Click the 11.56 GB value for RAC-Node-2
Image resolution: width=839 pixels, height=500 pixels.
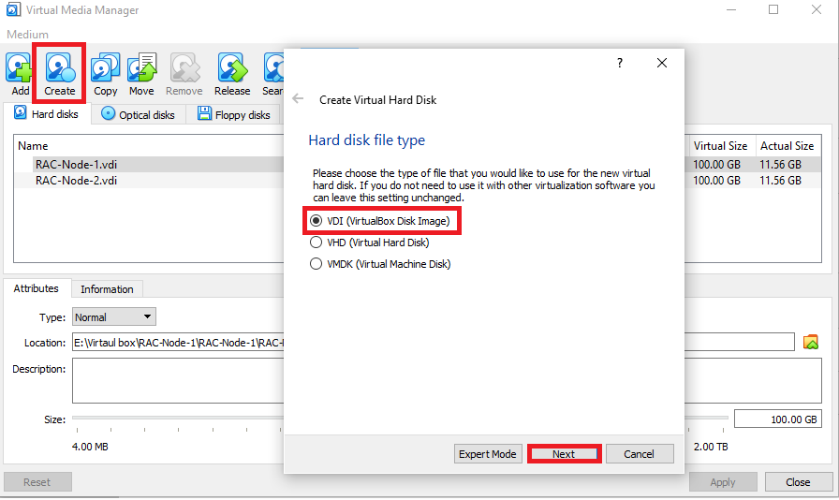tap(780, 181)
